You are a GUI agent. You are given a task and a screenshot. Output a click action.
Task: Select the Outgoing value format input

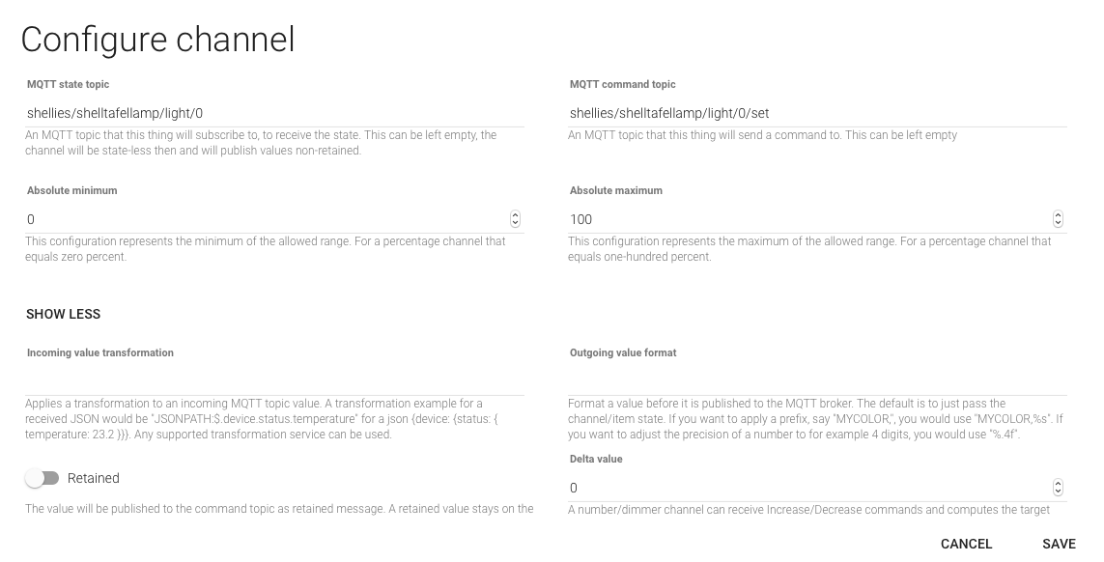pyautogui.click(x=817, y=381)
